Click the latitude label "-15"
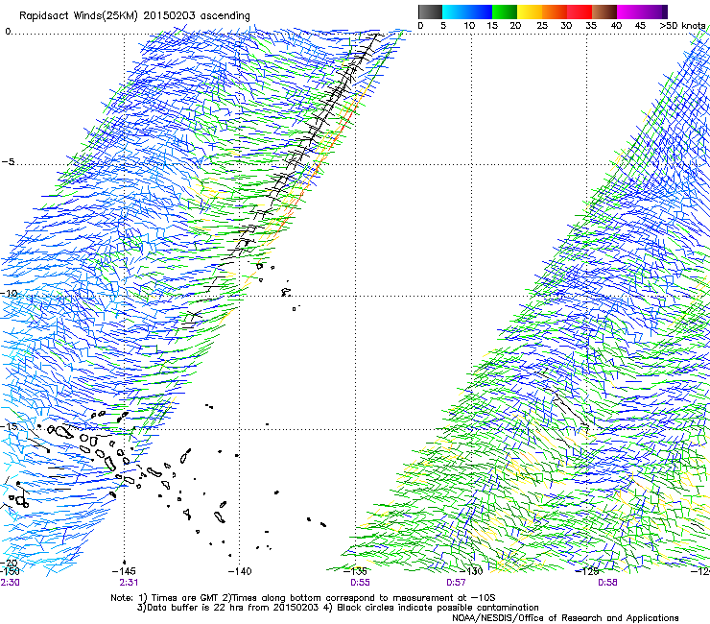Viewport: 710px width, 624px height. [9, 426]
